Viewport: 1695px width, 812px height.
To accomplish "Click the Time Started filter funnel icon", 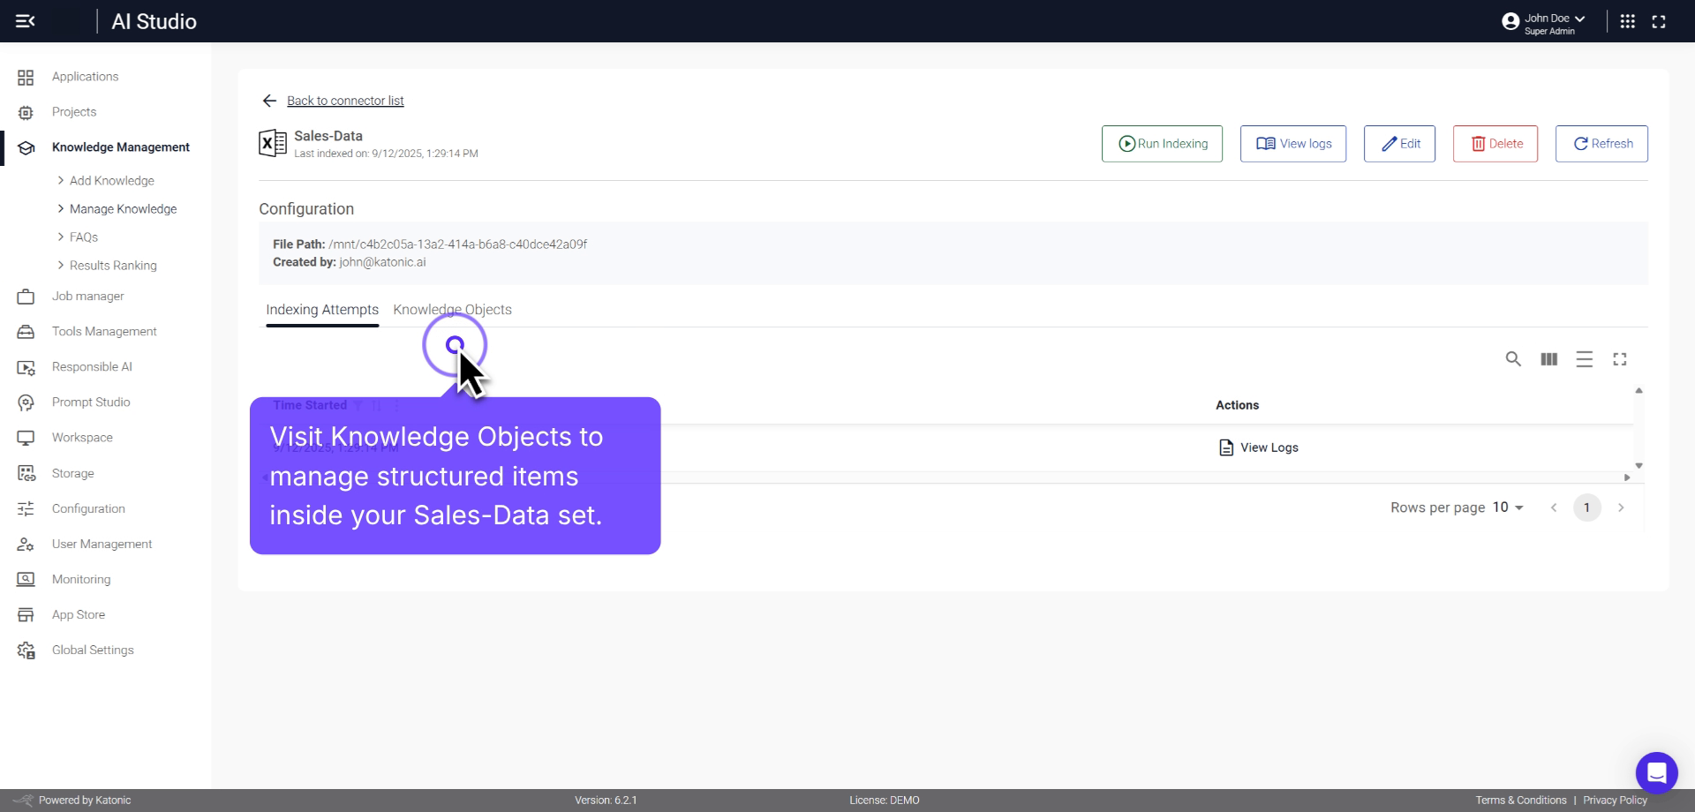I will point(358,405).
